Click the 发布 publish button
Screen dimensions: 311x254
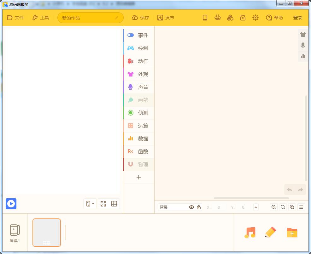click(x=166, y=18)
